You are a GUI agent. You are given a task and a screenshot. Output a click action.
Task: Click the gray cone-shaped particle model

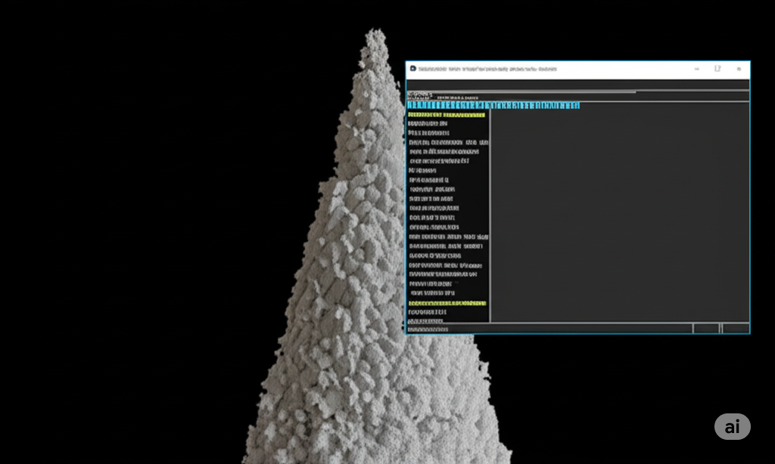(366, 277)
